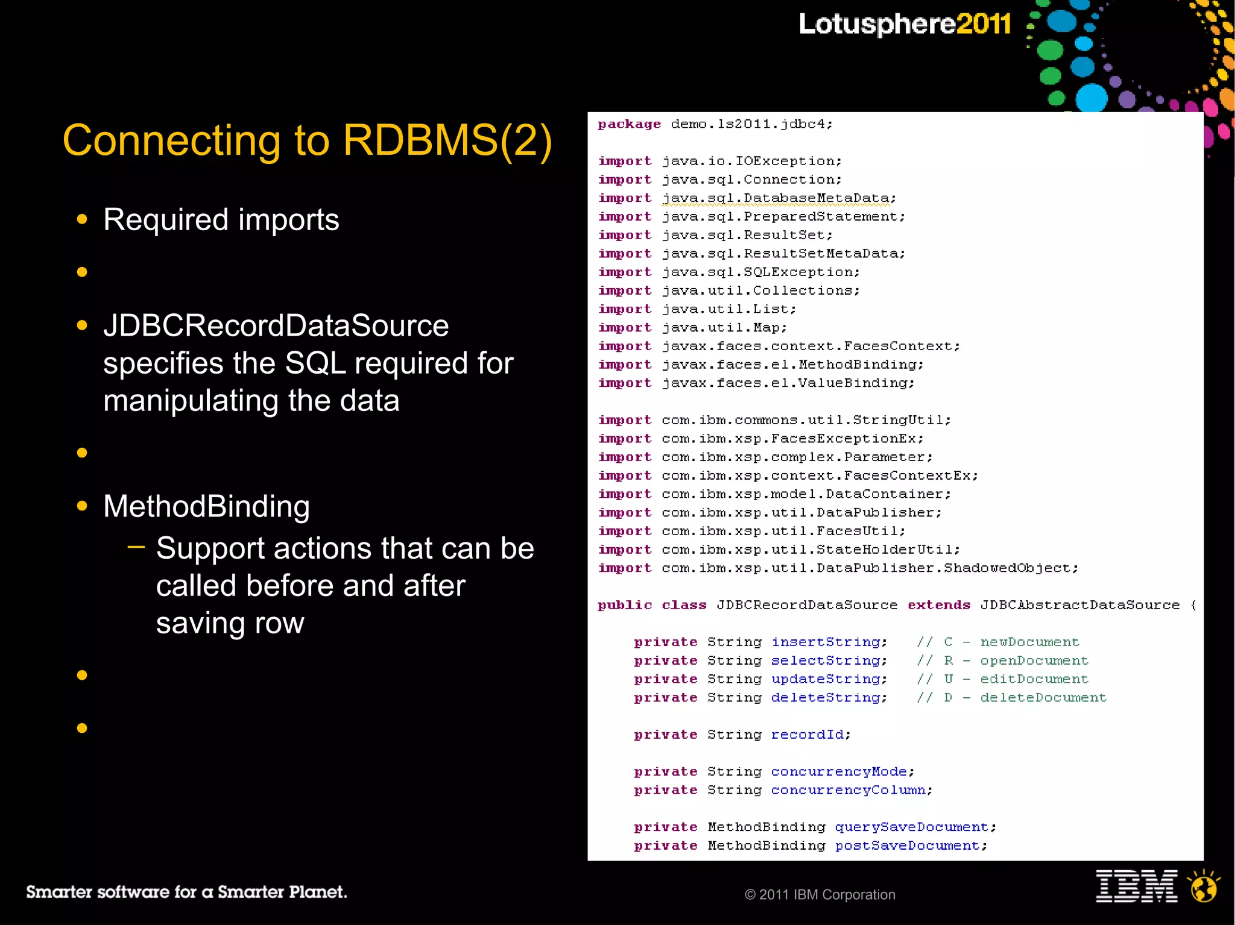
Task: Click the IBM logo
Action: click(x=1136, y=886)
